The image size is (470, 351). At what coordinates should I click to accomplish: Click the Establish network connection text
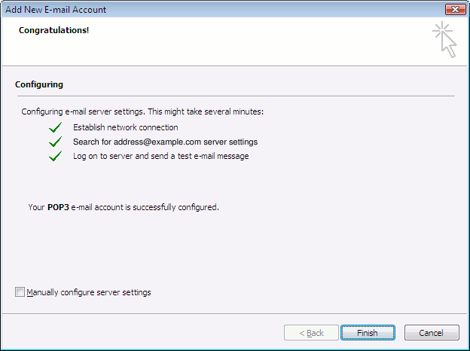pyautogui.click(x=125, y=127)
